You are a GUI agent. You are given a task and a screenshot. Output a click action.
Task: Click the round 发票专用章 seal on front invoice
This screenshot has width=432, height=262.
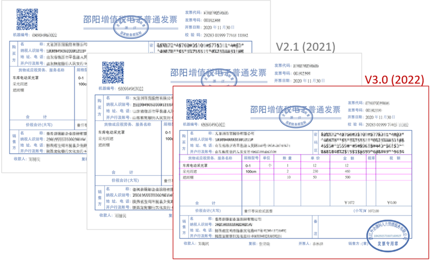(x=387, y=236)
